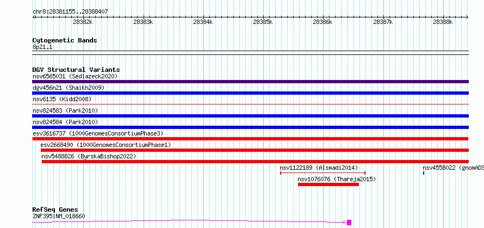The width and height of the screenshot is (484, 228).
Task: Click the DGV Structural Variants track title
Action: 76,70
